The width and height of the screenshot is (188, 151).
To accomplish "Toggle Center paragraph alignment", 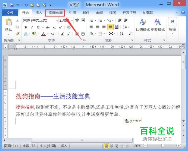I will (98, 27).
